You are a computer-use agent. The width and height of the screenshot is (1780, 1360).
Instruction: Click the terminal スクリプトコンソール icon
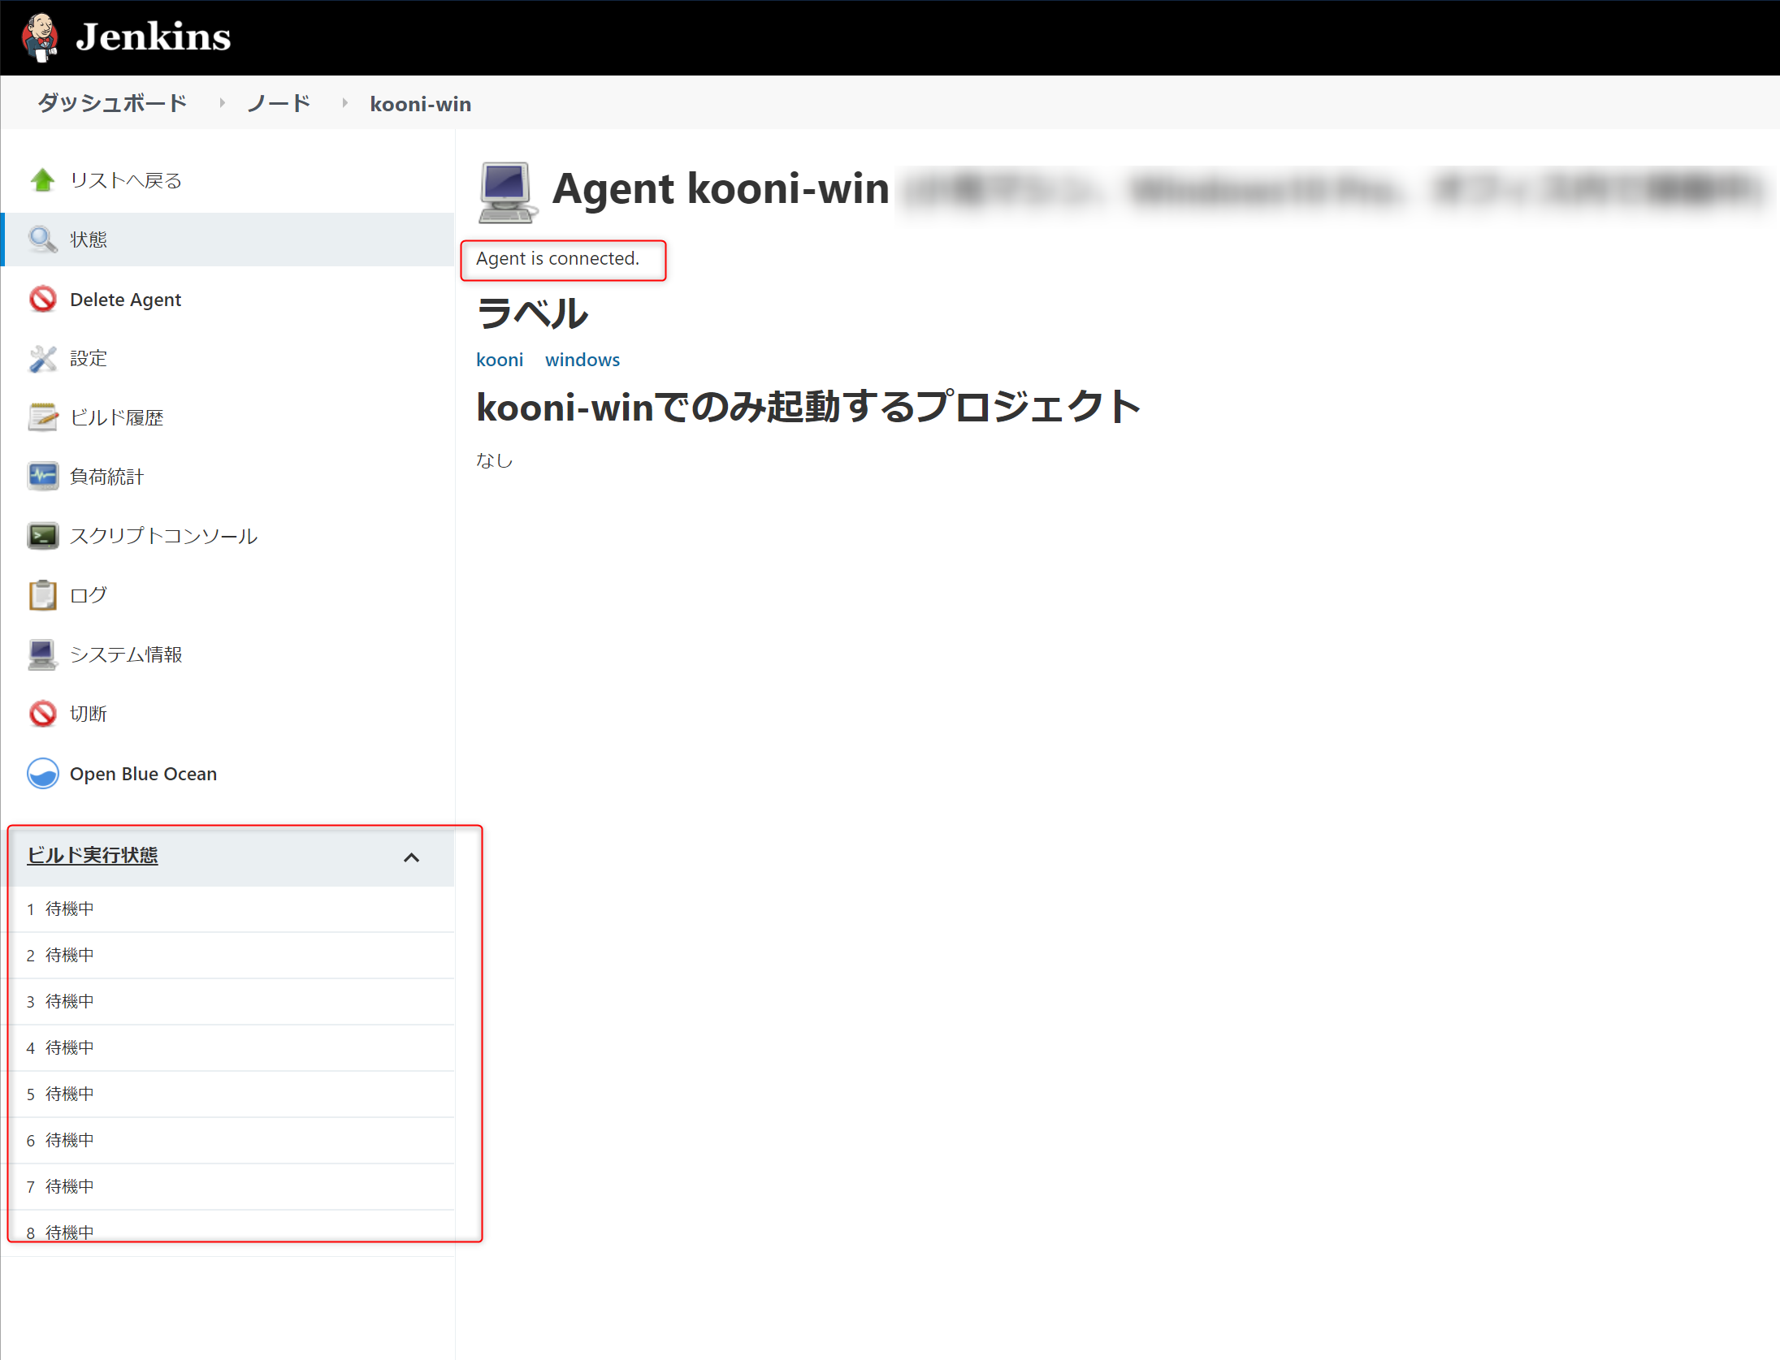(x=42, y=536)
